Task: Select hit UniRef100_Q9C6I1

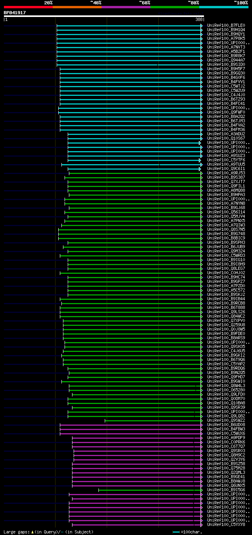Action: [226, 169]
